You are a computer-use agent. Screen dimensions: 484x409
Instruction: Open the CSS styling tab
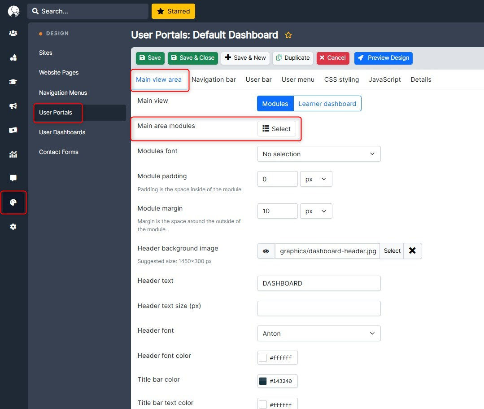[341, 80]
